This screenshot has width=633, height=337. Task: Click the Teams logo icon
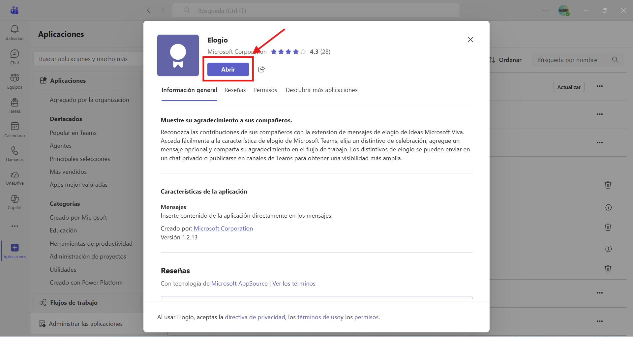click(x=15, y=10)
